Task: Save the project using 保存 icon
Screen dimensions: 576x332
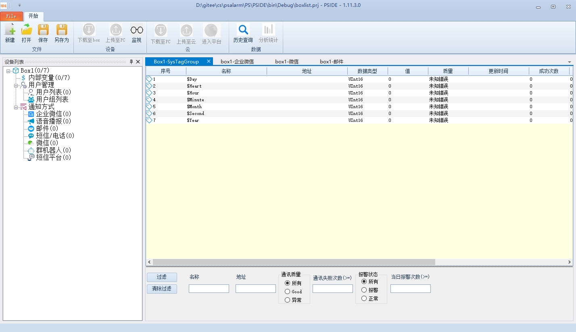Action: click(x=43, y=29)
